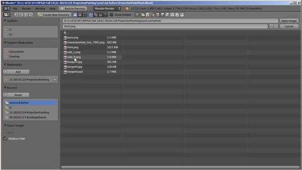Increment file name number with plus button
Image resolution: width=302 pixels, height=170 pixels.
(x=276, y=26)
